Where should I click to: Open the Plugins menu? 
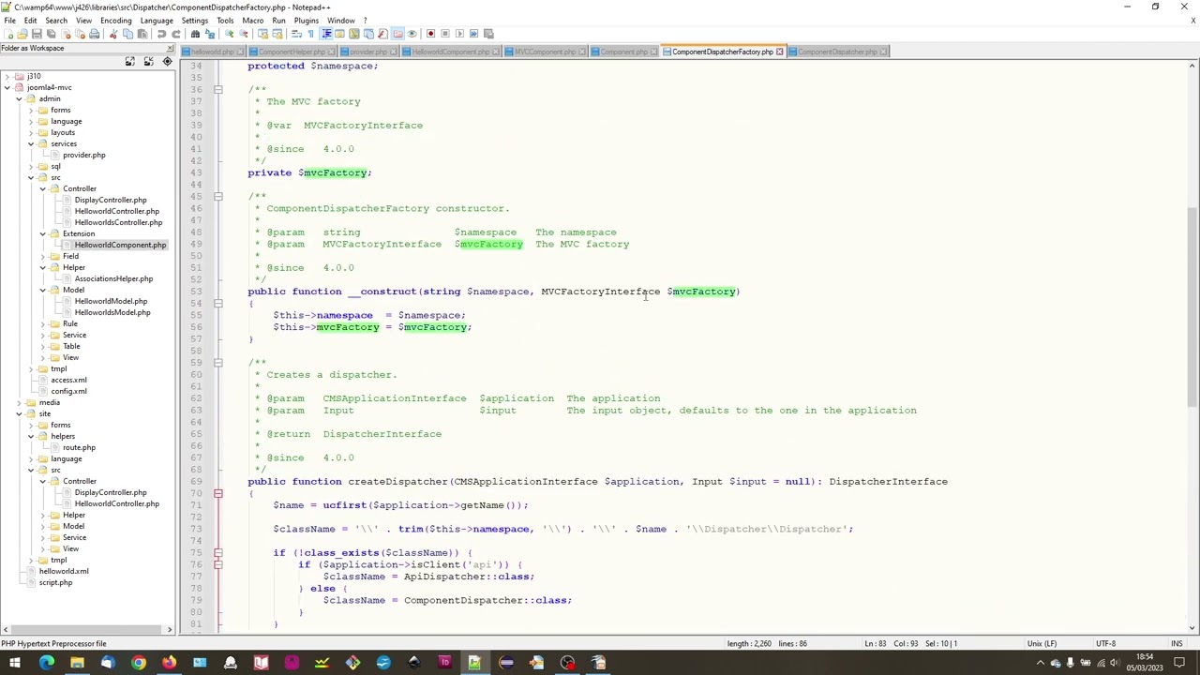click(x=307, y=20)
